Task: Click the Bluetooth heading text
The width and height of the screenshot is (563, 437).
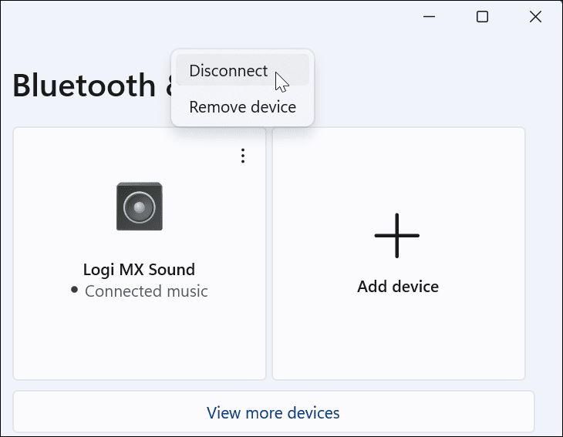Action: coord(84,86)
